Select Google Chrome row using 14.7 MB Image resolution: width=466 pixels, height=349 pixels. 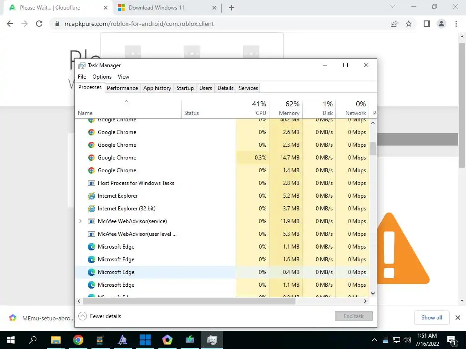(x=222, y=158)
